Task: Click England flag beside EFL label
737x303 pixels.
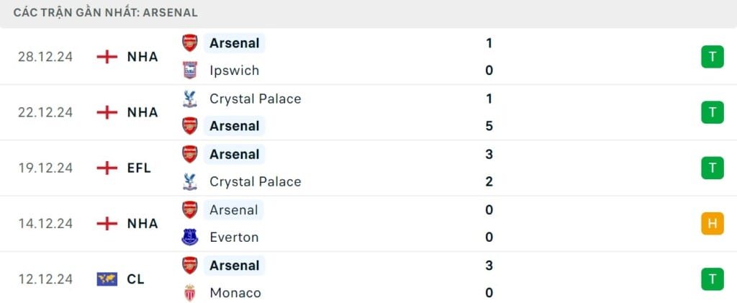Action: tap(107, 168)
